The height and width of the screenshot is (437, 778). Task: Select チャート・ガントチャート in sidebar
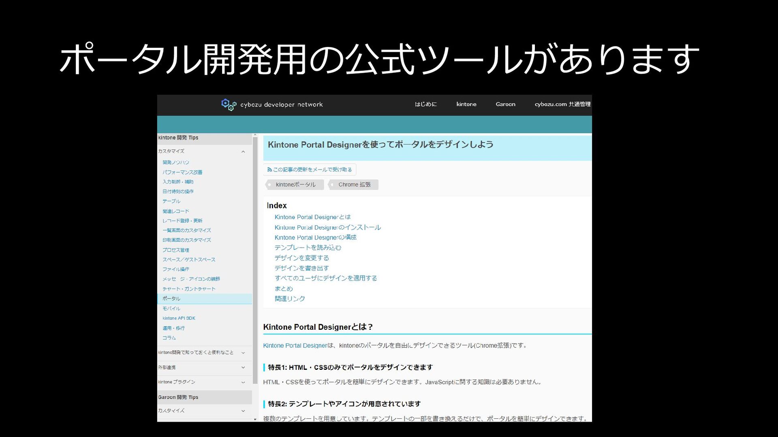click(x=189, y=289)
